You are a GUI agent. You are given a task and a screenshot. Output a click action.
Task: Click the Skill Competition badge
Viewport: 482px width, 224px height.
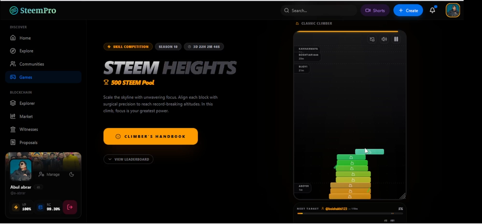click(x=128, y=47)
